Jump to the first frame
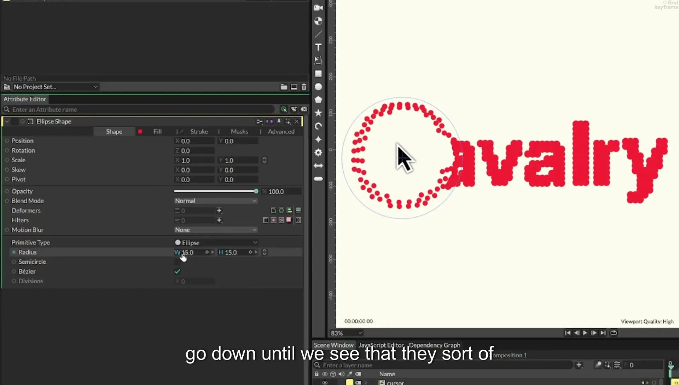The width and height of the screenshot is (679, 385). [568, 333]
